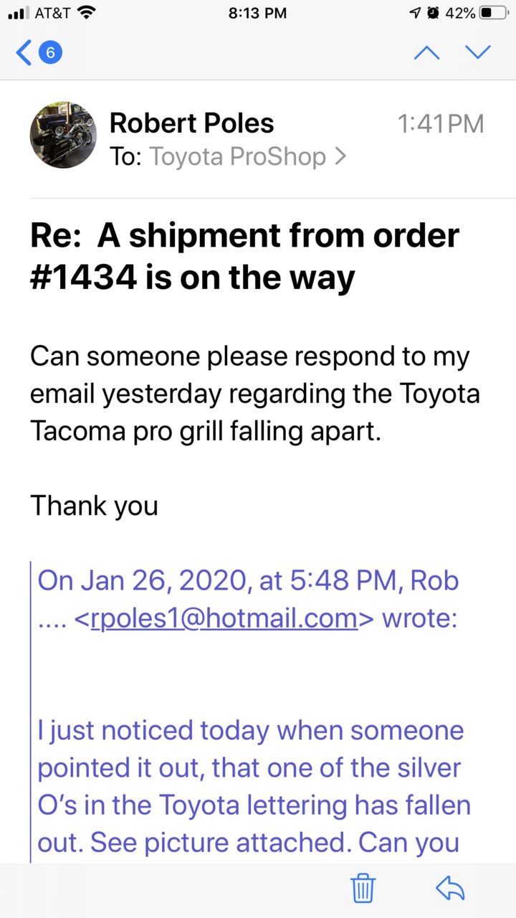This screenshot has width=516, height=918.
Task: Tap the email subject line about order #1434
Action: [x=245, y=255]
